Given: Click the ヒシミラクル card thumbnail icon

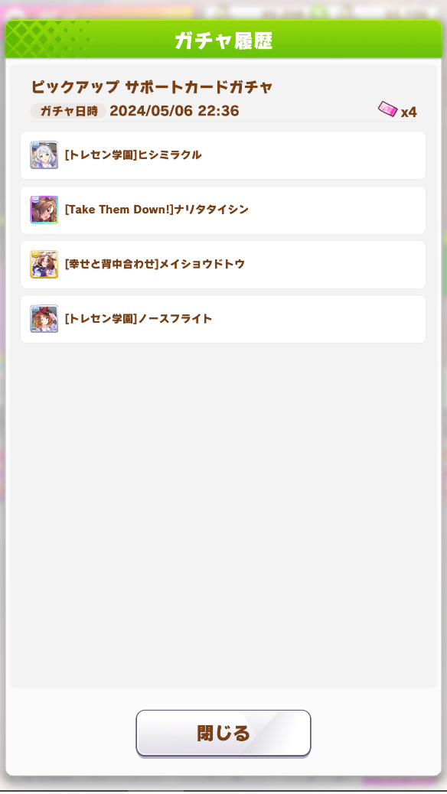Looking at the screenshot, I should click(x=44, y=155).
